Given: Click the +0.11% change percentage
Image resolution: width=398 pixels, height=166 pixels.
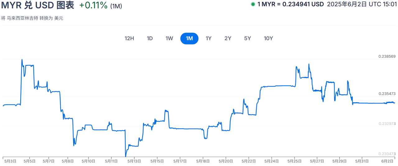Looking at the screenshot, I should (93, 5).
